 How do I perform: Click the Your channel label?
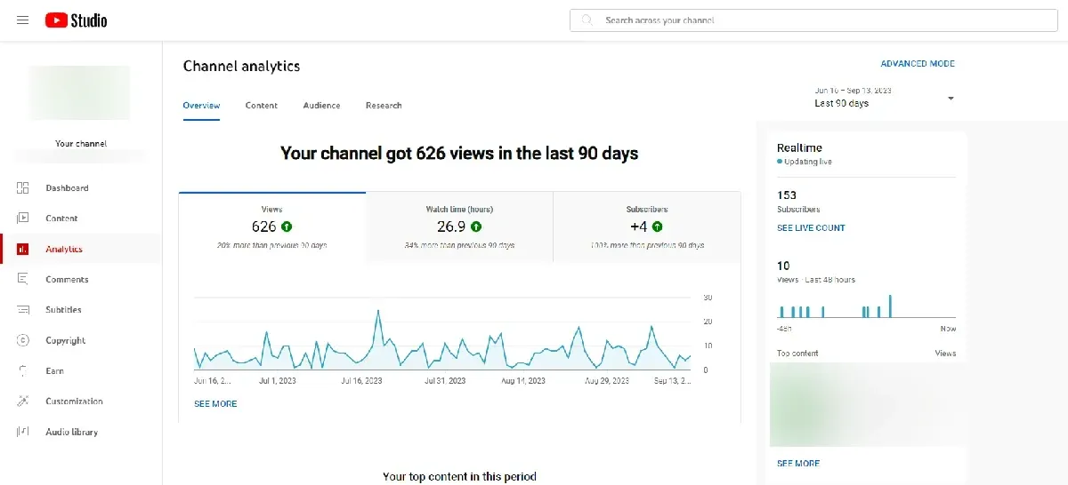click(x=81, y=144)
